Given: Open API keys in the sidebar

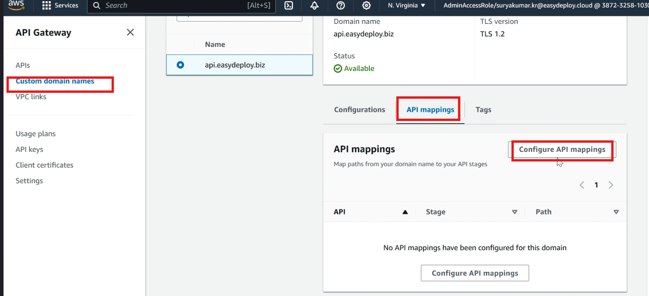Looking at the screenshot, I should point(29,150).
